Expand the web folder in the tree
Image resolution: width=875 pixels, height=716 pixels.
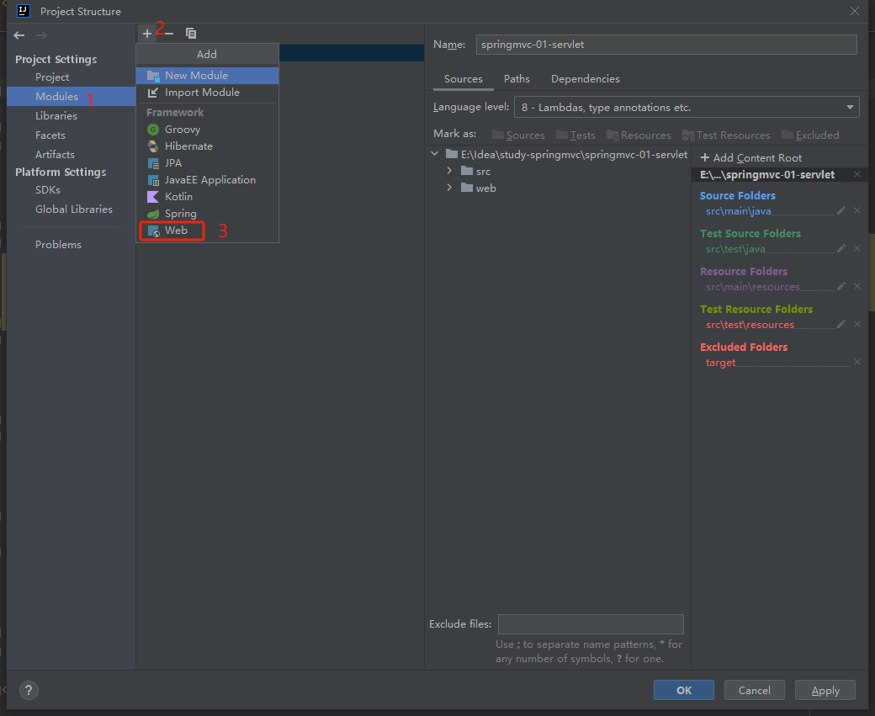click(x=448, y=188)
